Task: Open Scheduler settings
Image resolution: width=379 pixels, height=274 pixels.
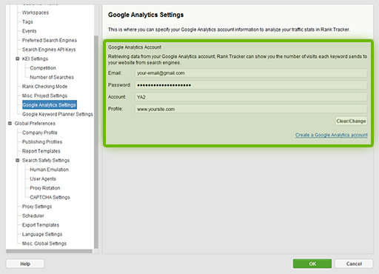Action: (x=33, y=215)
